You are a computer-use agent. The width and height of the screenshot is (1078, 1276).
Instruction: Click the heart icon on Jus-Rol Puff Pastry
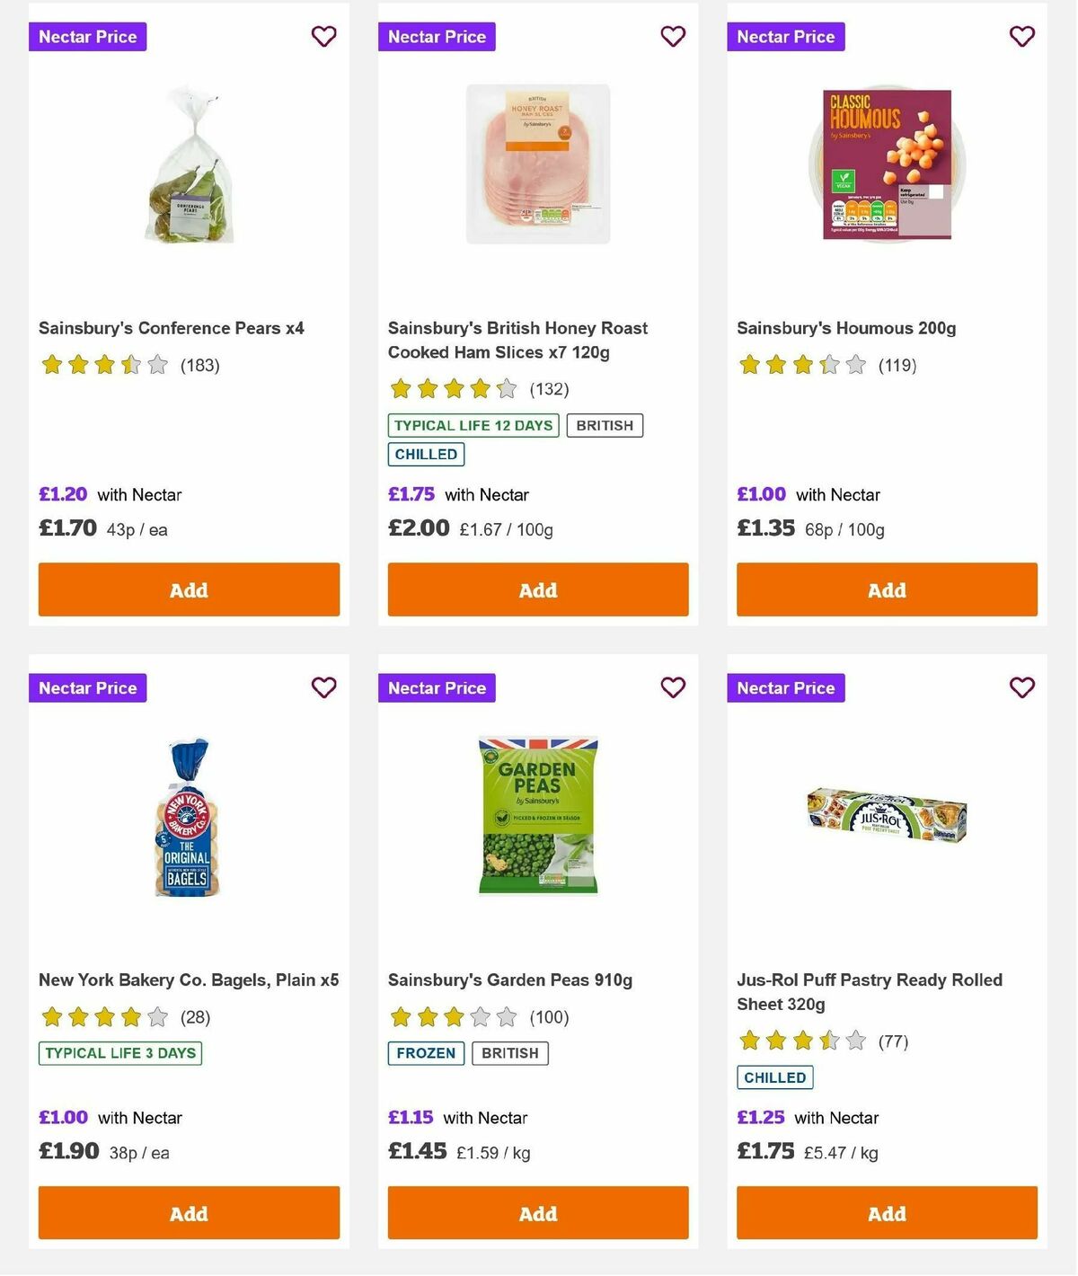(x=1021, y=687)
